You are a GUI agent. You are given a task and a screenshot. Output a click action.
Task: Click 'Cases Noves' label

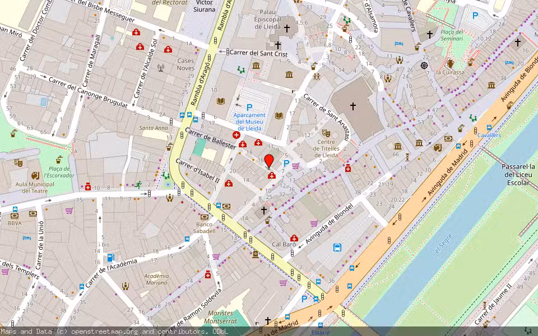point(185,64)
